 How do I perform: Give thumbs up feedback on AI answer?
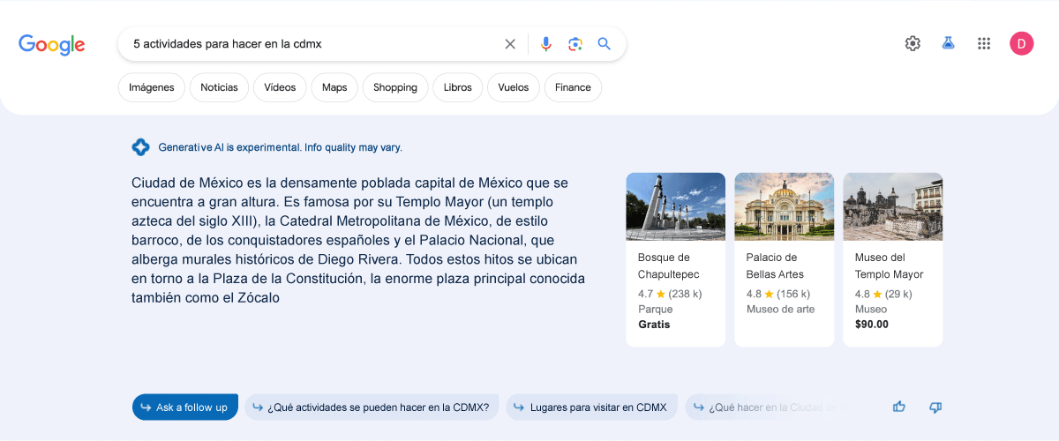tap(899, 407)
